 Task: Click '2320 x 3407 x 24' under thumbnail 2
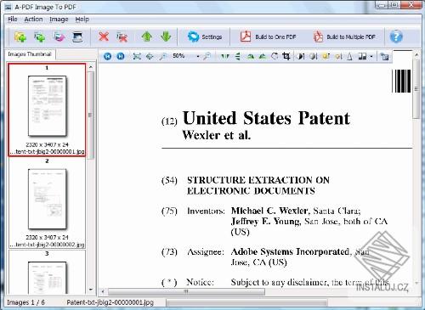pyautogui.click(x=47, y=238)
